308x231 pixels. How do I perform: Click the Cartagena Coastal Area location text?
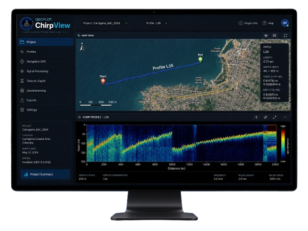(x=36, y=141)
